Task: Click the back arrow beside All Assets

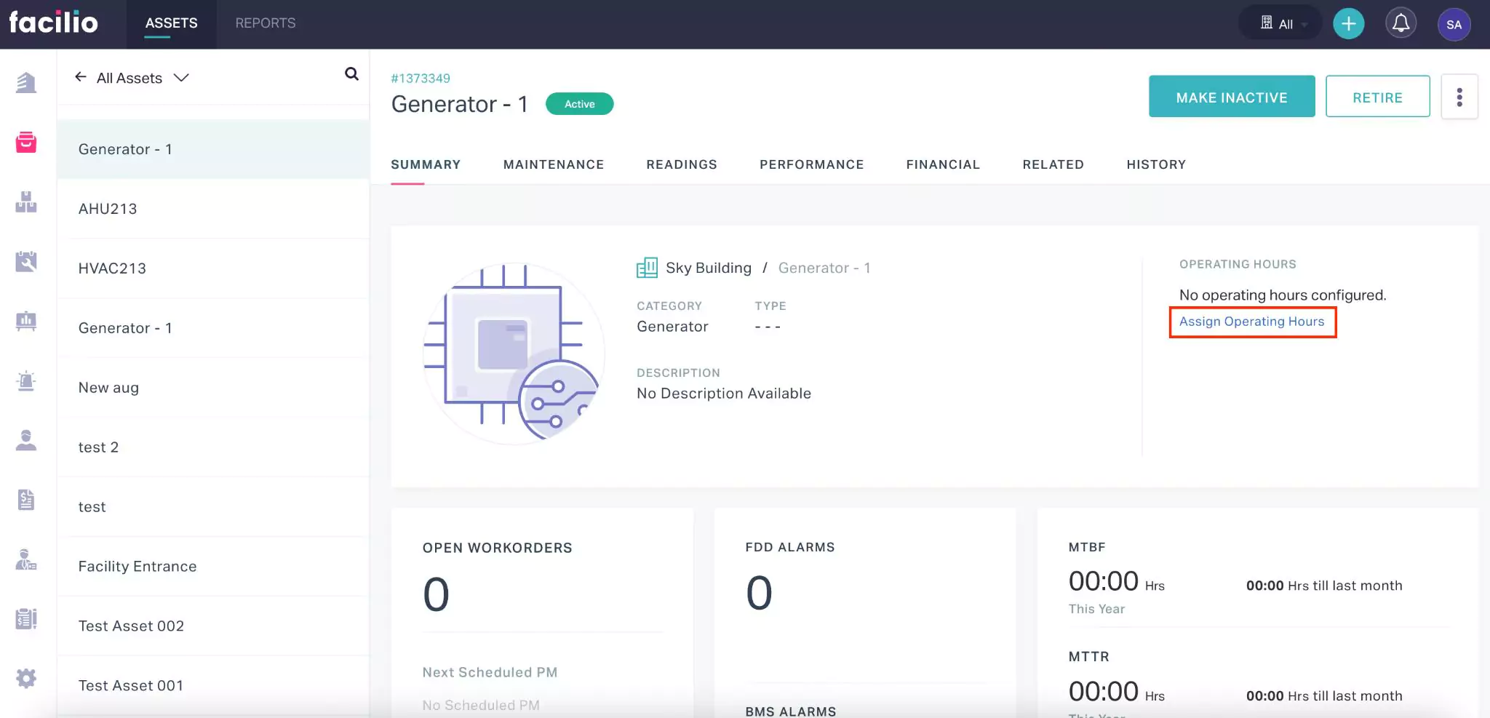Action: (81, 77)
